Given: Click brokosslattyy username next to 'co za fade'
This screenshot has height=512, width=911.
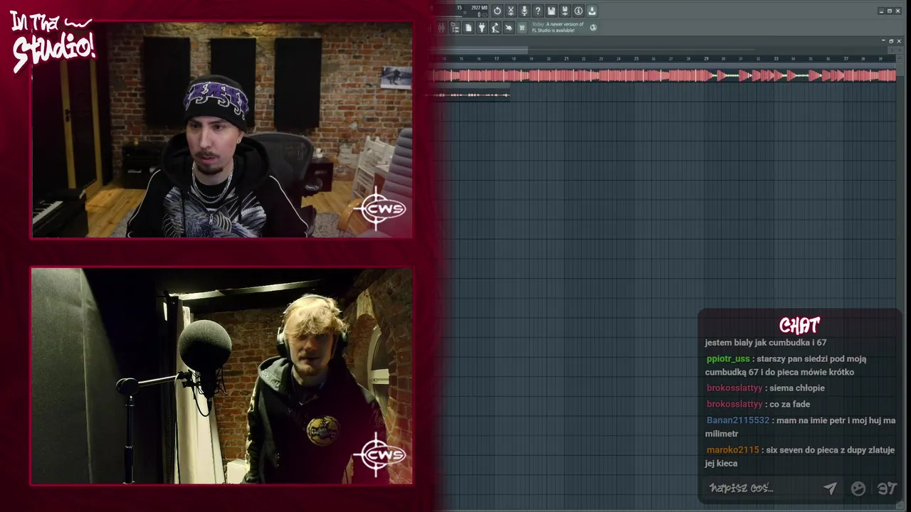Looking at the screenshot, I should [734, 404].
